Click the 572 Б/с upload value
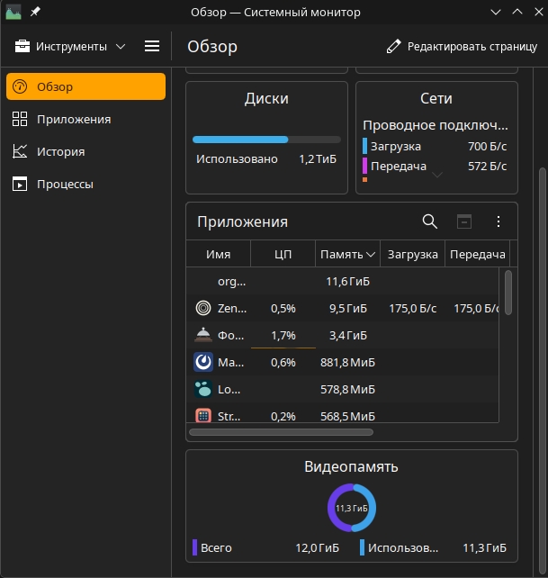The image size is (548, 578). pos(487,167)
